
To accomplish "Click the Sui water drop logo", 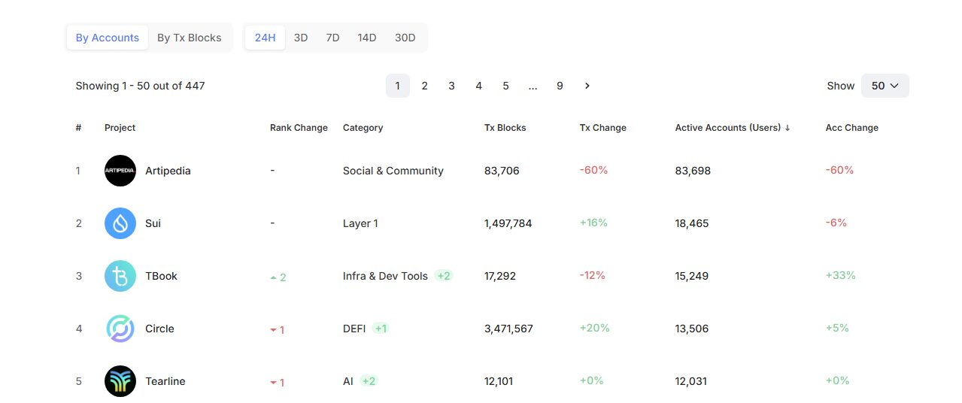I will (120, 223).
